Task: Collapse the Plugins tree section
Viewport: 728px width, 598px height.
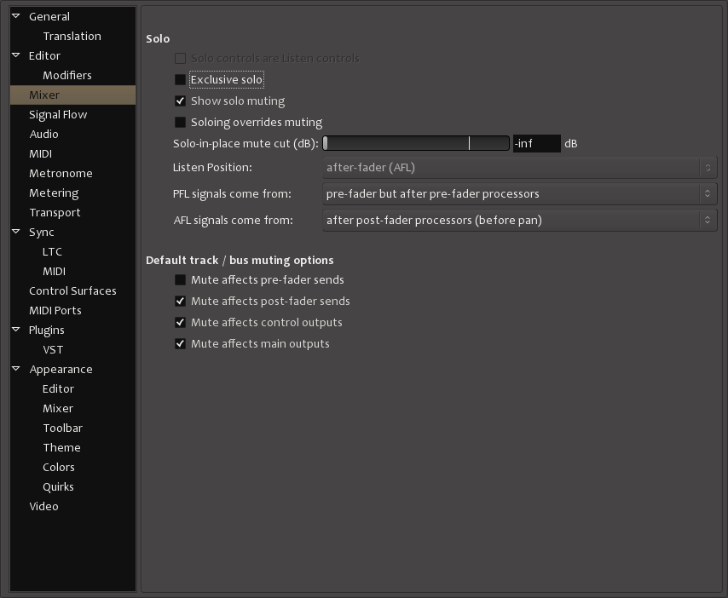Action: tap(16, 330)
